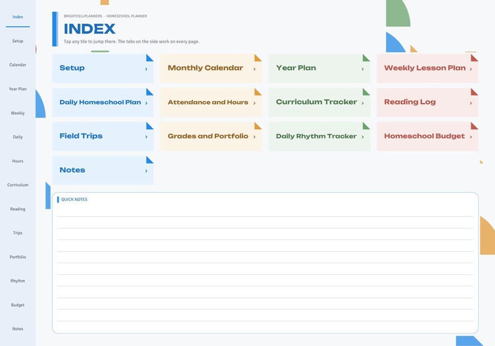Click the blue folded corner on Setup tile

(150, 58)
